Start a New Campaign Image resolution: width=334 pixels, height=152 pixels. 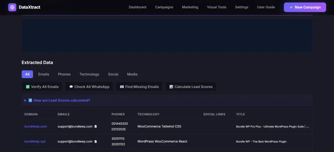tap(305, 7)
